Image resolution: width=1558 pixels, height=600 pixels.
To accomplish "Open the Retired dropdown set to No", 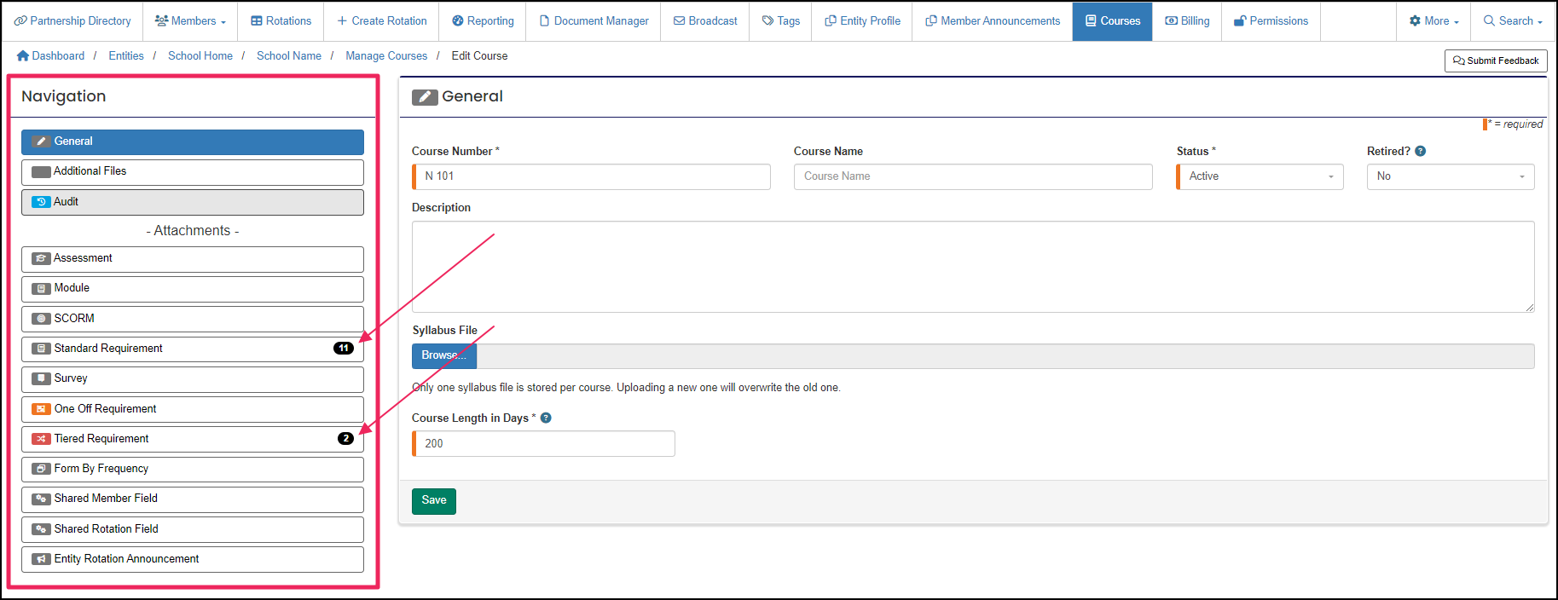I will pos(1450,176).
